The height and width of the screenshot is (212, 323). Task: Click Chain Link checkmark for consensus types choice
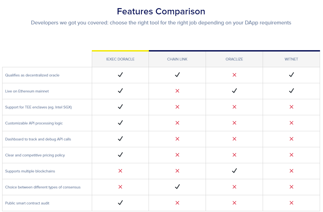pyautogui.click(x=177, y=187)
